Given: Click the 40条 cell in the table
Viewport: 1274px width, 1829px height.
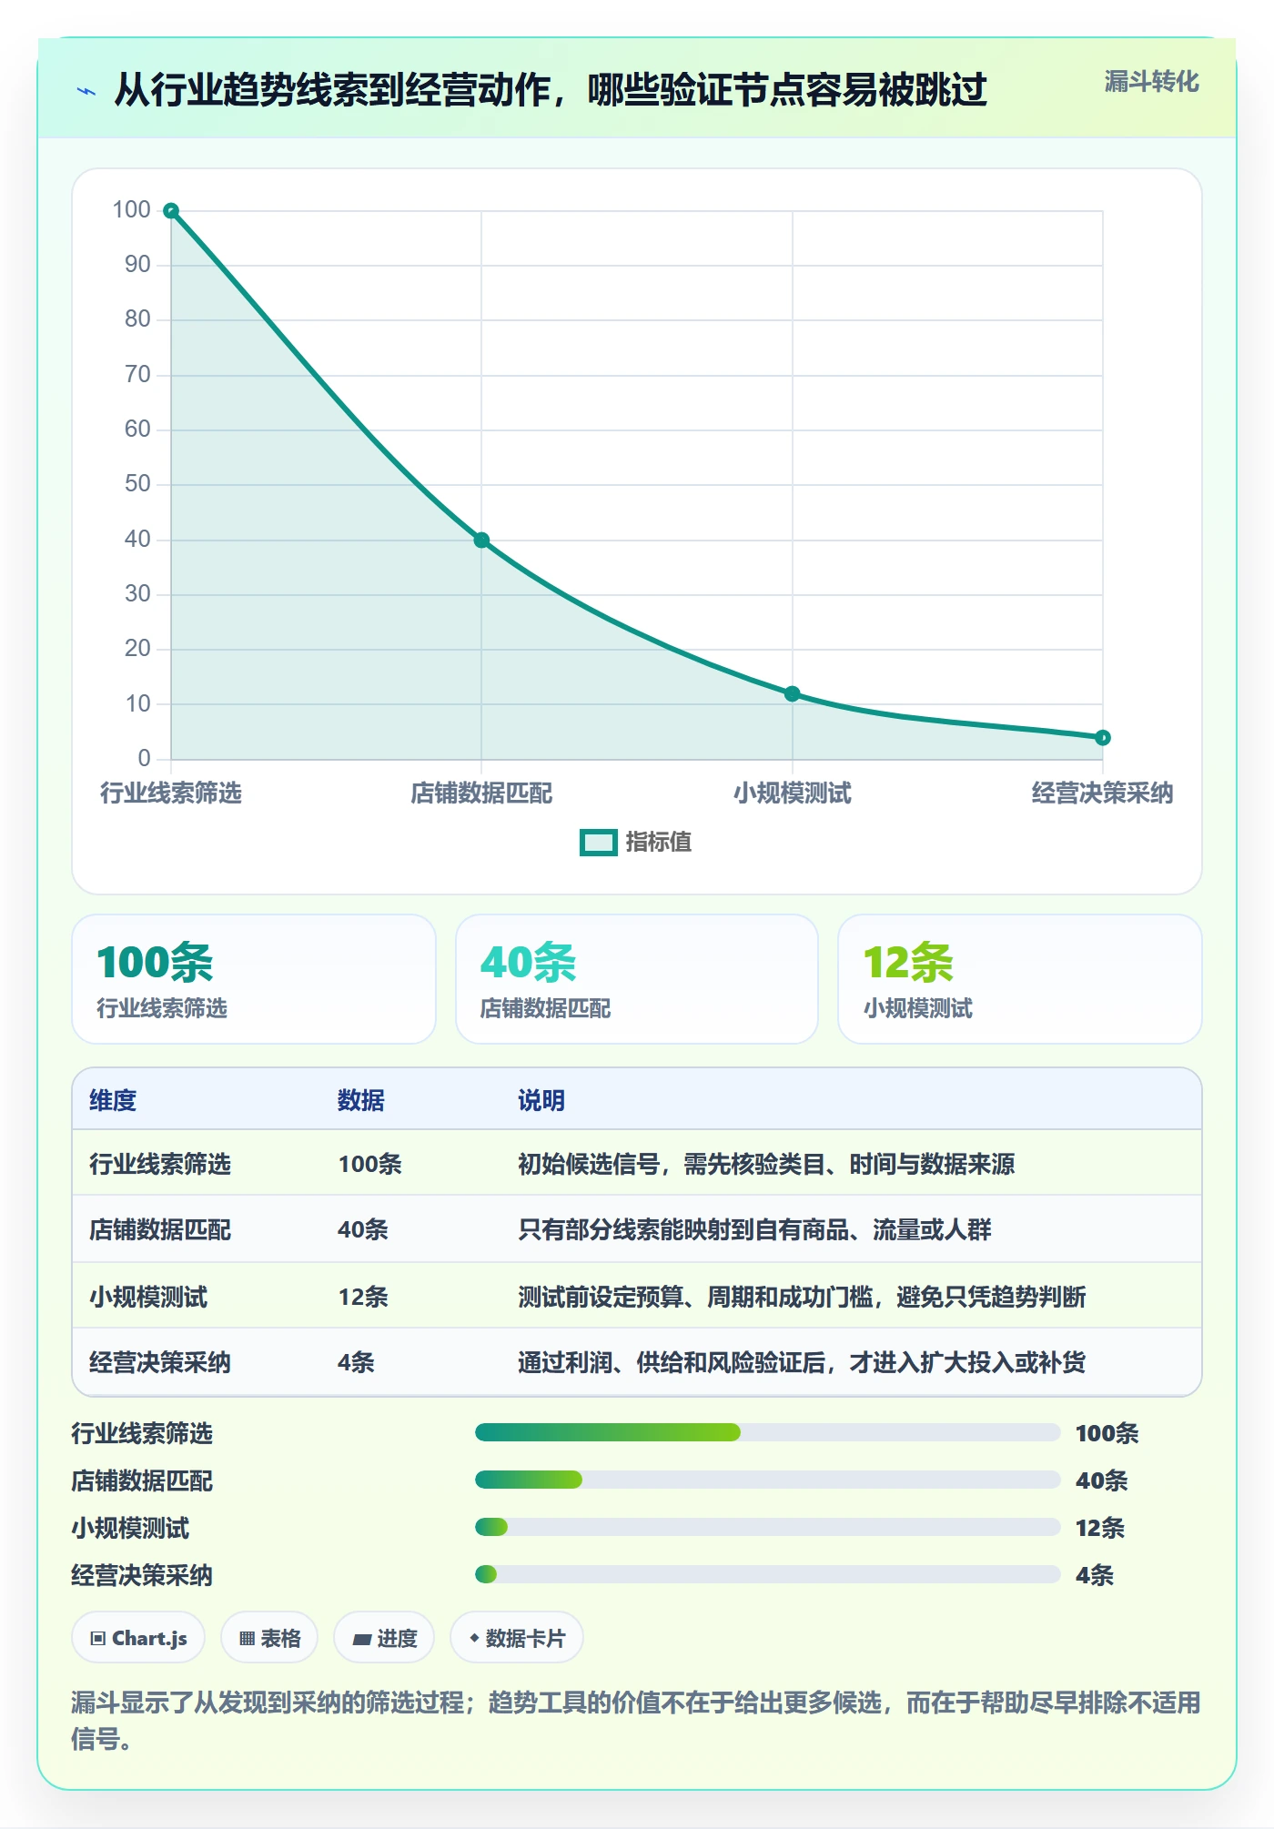Looking at the screenshot, I should (x=363, y=1229).
